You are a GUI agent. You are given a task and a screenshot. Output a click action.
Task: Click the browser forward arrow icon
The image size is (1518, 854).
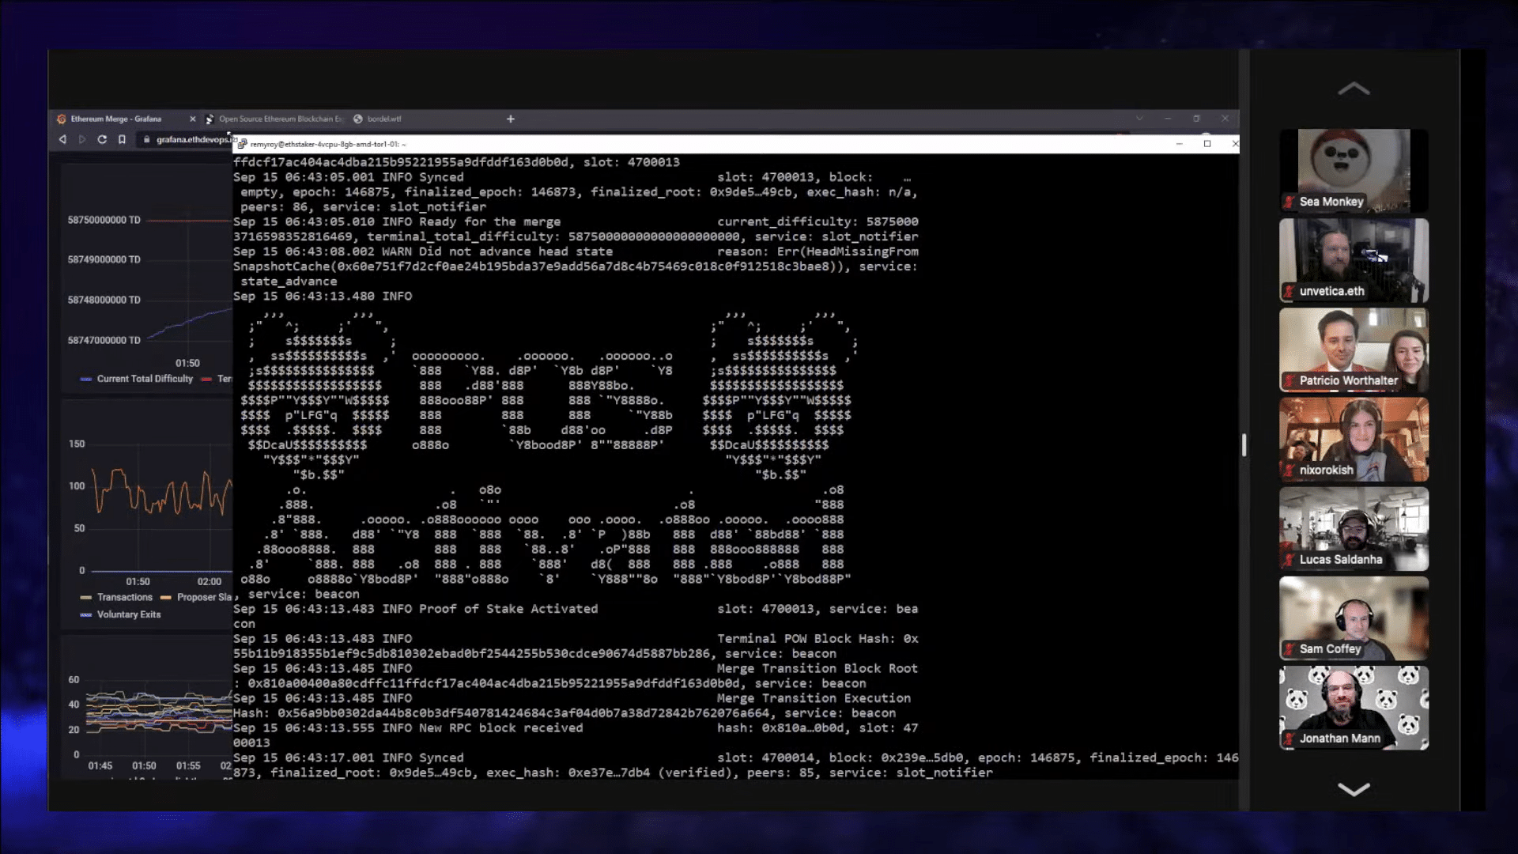pos(82,139)
